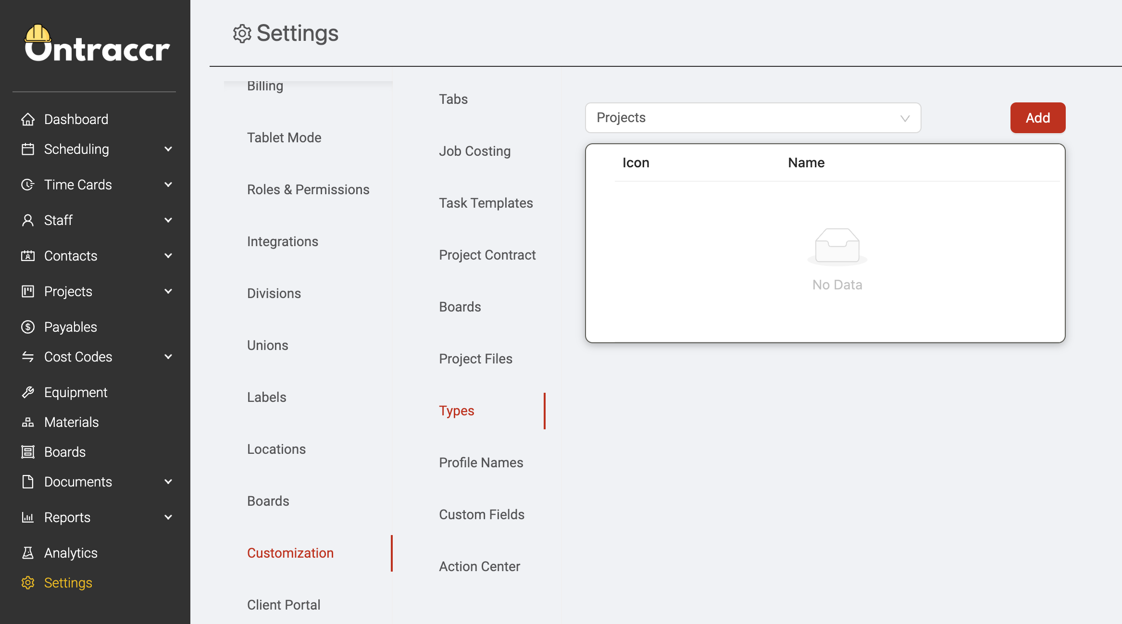Expand the Reports menu chevron

click(168, 517)
